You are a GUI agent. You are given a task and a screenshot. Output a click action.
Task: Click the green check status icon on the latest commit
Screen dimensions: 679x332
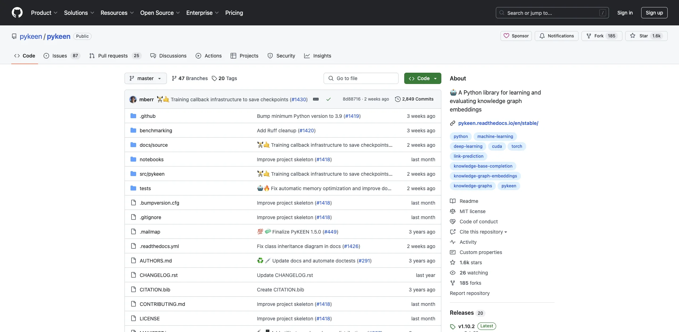329,99
